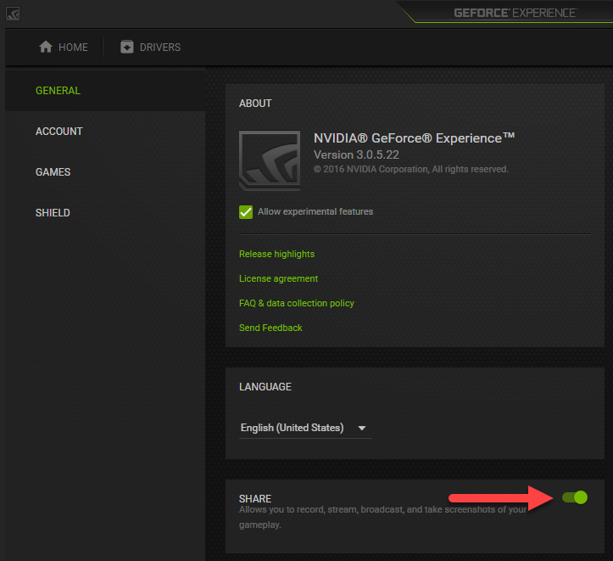Viewport: 613px width, 561px height.
Task: Click the DRIVERS text label in the navigation bar
Action: point(160,48)
